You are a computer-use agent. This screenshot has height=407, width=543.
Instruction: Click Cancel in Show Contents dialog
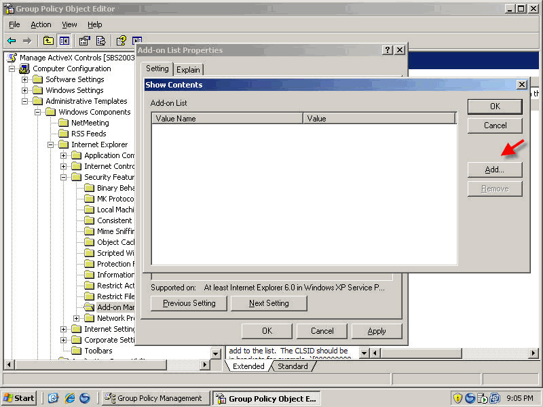[x=495, y=125]
